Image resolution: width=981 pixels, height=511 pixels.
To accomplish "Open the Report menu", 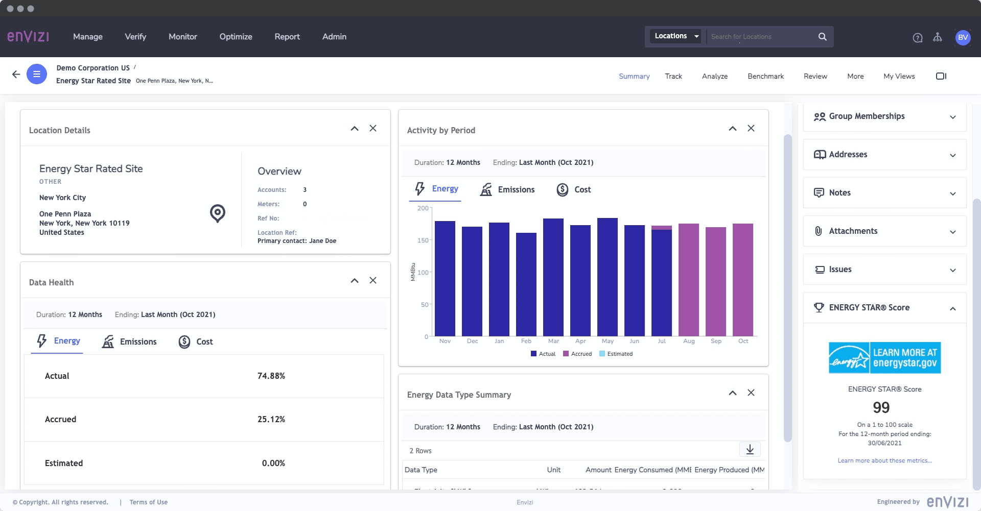I will coord(287,36).
